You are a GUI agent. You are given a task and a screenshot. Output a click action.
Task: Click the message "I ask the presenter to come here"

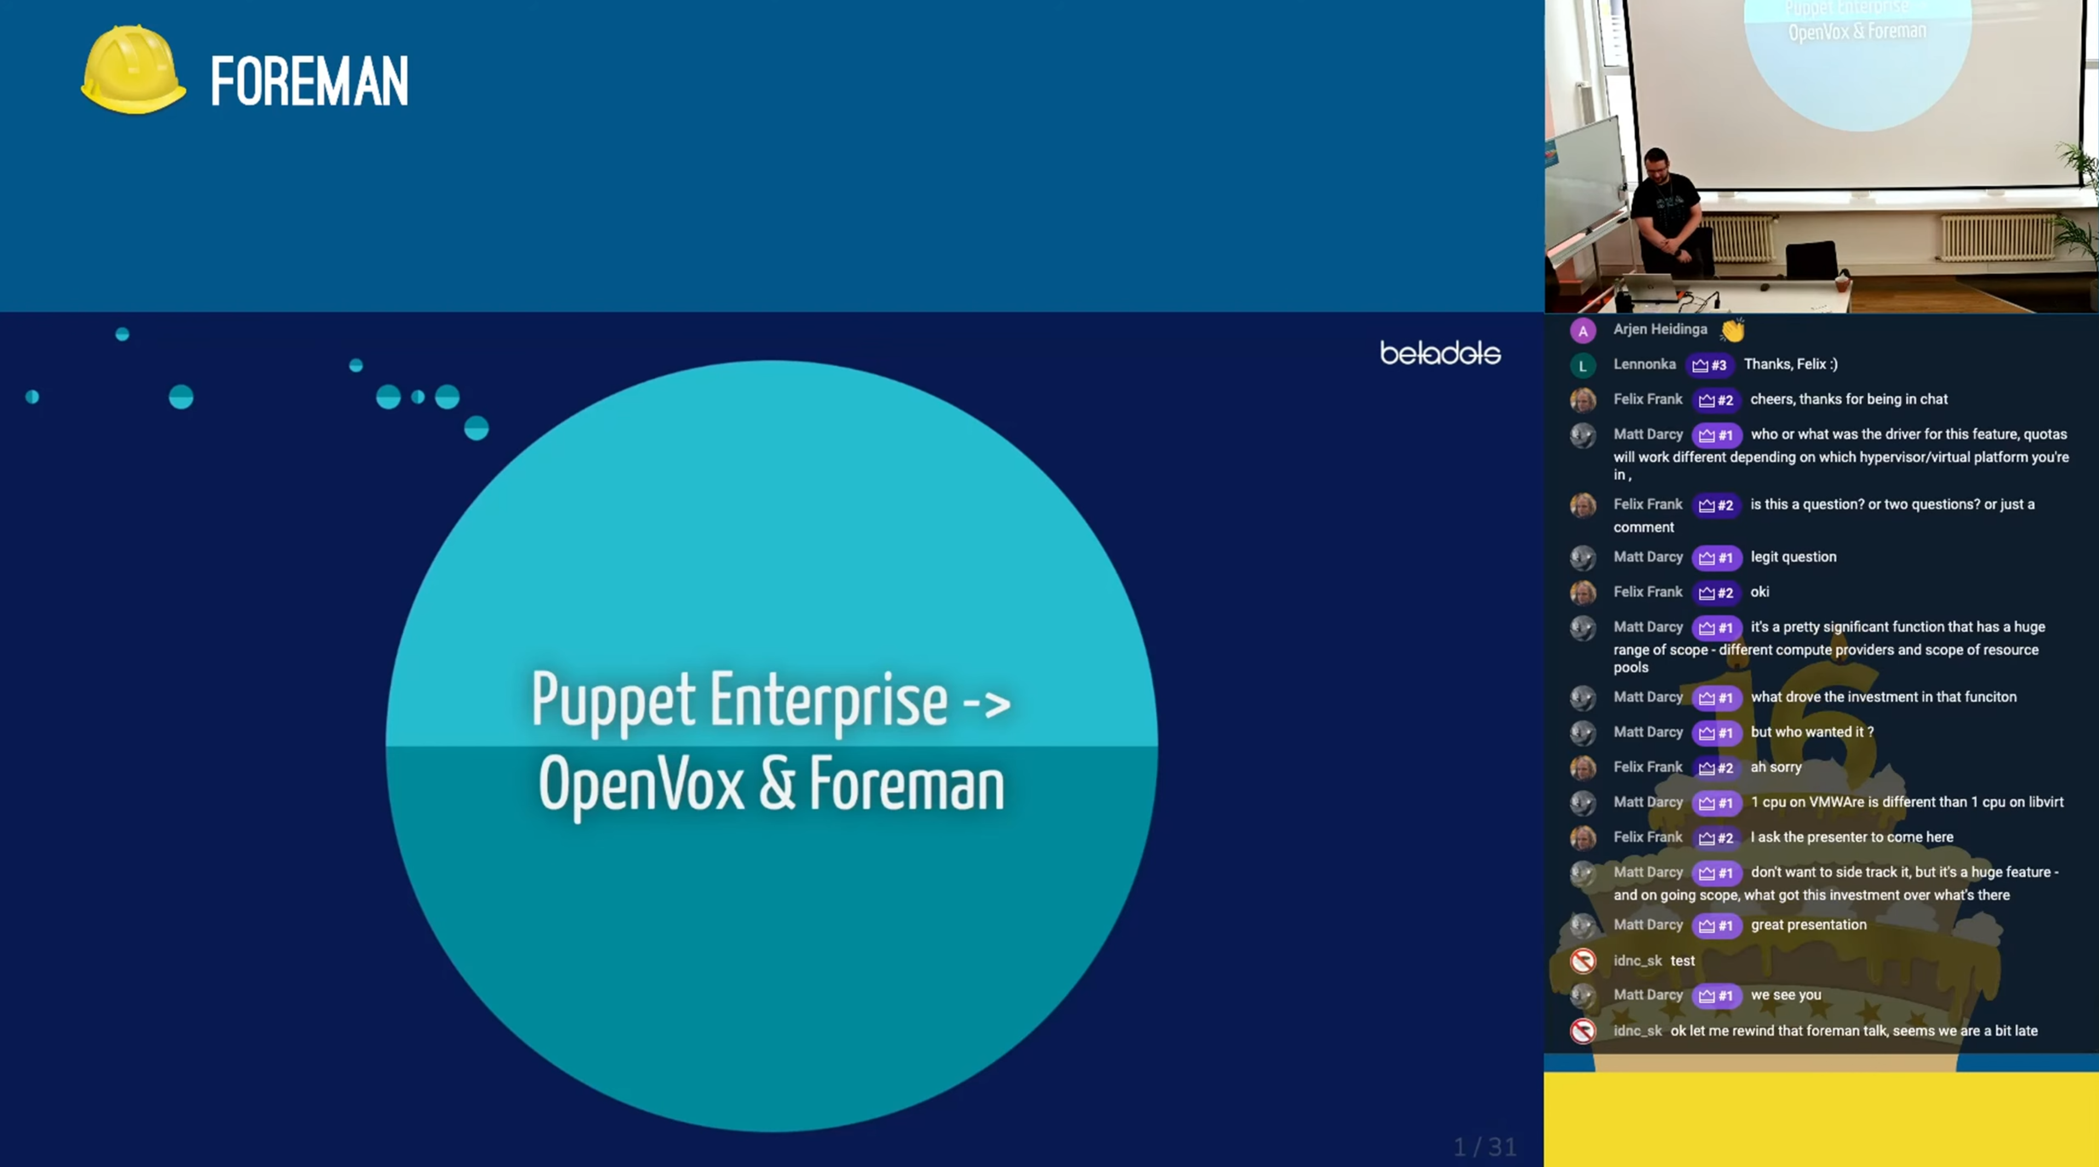click(1852, 837)
